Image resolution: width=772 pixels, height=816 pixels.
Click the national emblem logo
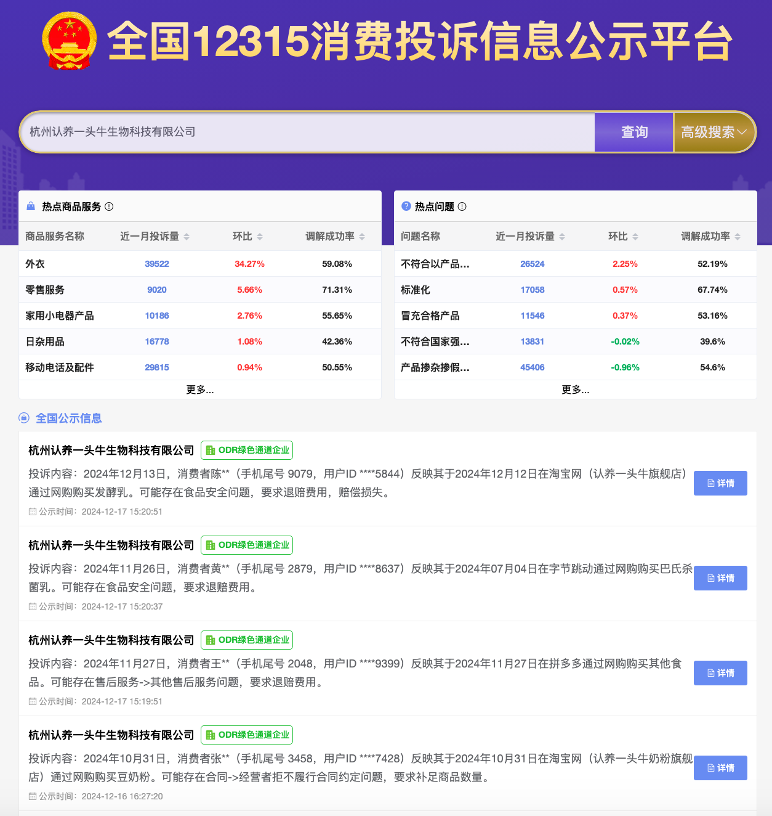tap(70, 41)
